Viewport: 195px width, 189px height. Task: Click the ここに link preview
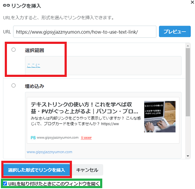pyautogui.click(x=33, y=66)
